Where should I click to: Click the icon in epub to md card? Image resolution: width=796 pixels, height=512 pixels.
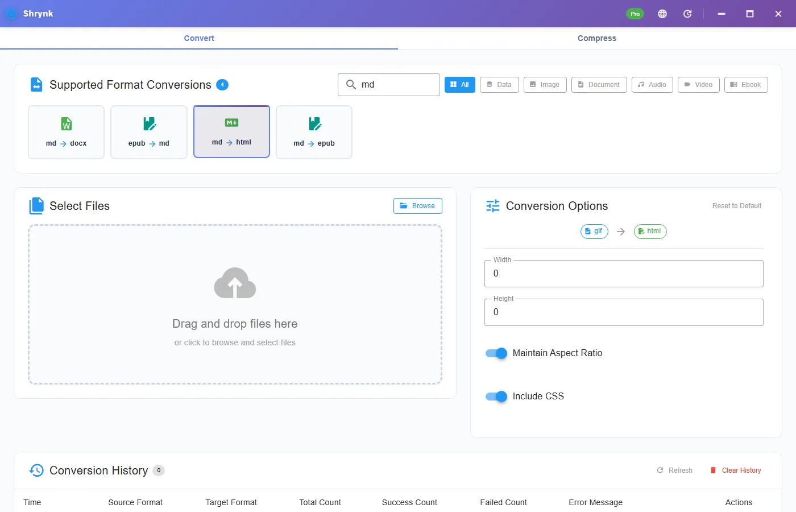click(150, 124)
